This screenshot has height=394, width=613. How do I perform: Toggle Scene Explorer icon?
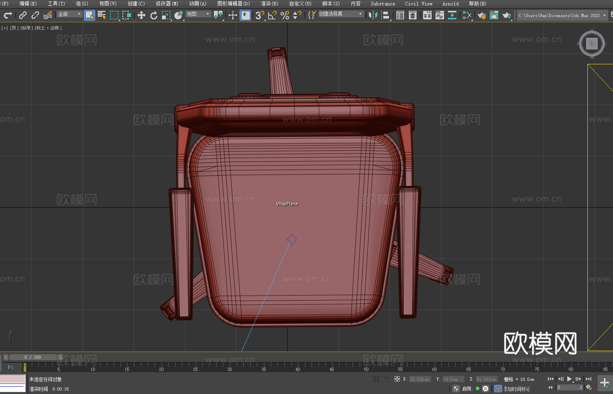(400, 15)
